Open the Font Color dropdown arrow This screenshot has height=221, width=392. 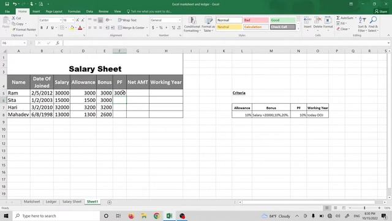click(84, 28)
